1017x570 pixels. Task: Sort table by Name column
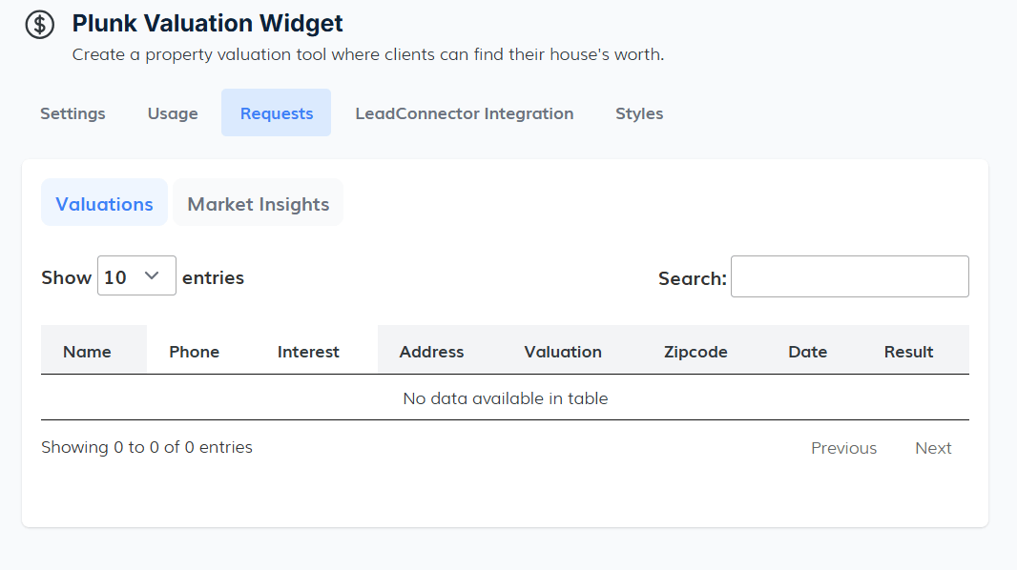tap(88, 352)
